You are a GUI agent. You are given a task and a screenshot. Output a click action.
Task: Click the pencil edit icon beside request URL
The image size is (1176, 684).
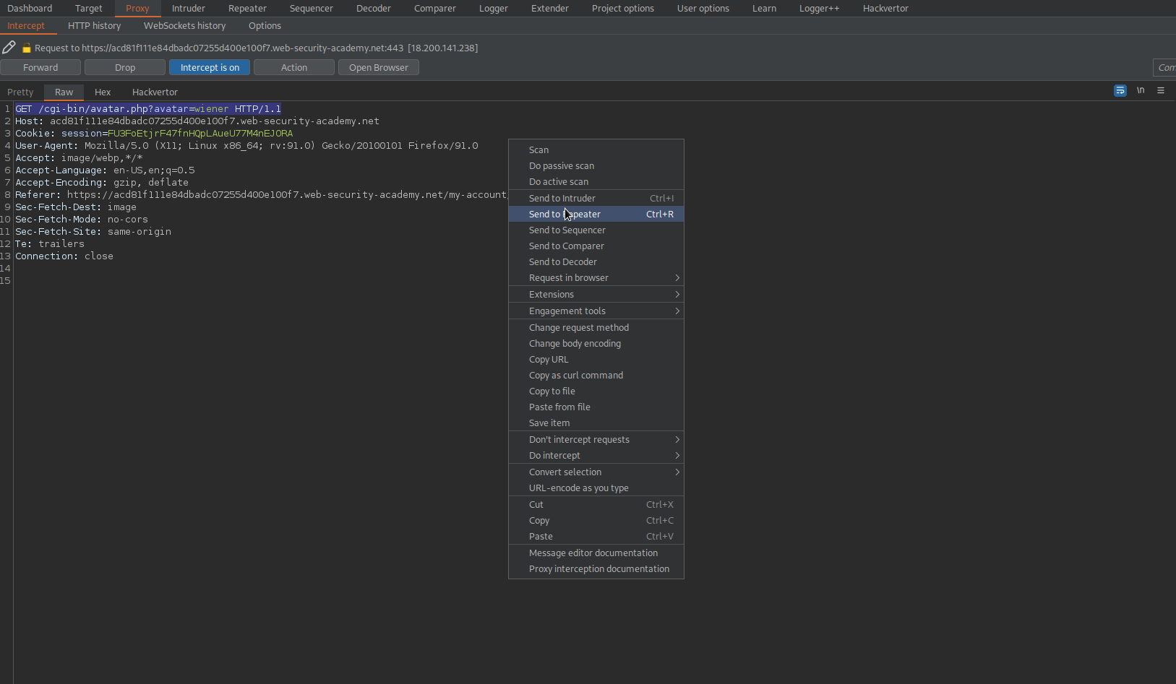9,48
